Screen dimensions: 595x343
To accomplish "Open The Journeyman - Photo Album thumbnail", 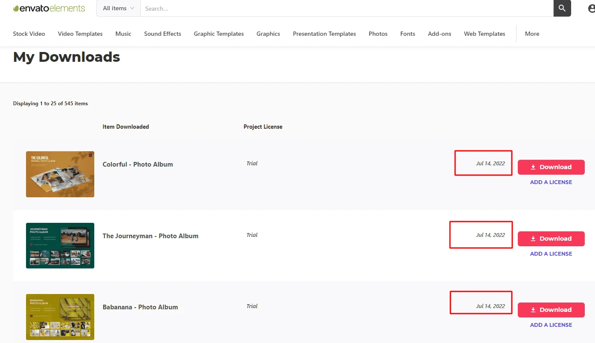I will pyautogui.click(x=60, y=245).
